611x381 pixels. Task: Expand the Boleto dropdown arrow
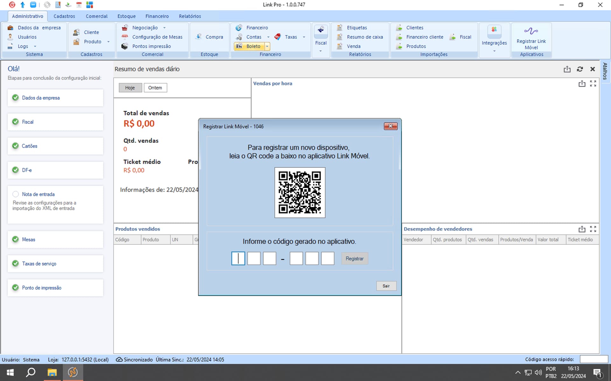(267, 46)
